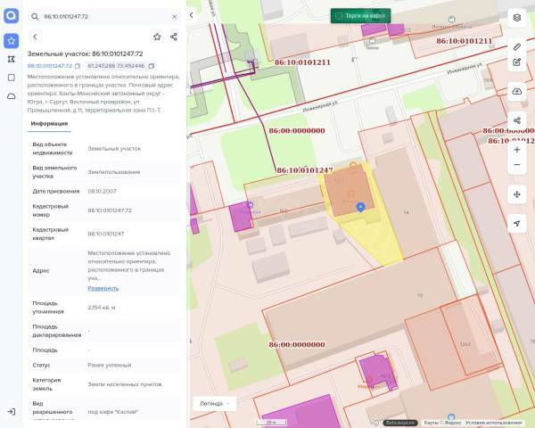
Task: Click the sign-in icon at sidebar bottom
Action: tap(11, 411)
